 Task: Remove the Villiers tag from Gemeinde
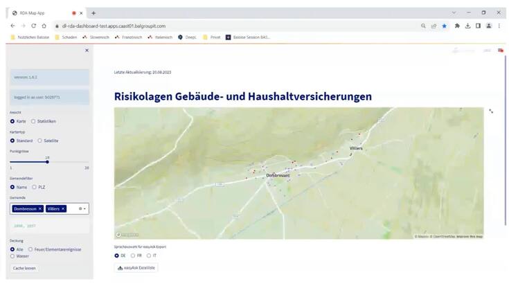(x=63, y=208)
